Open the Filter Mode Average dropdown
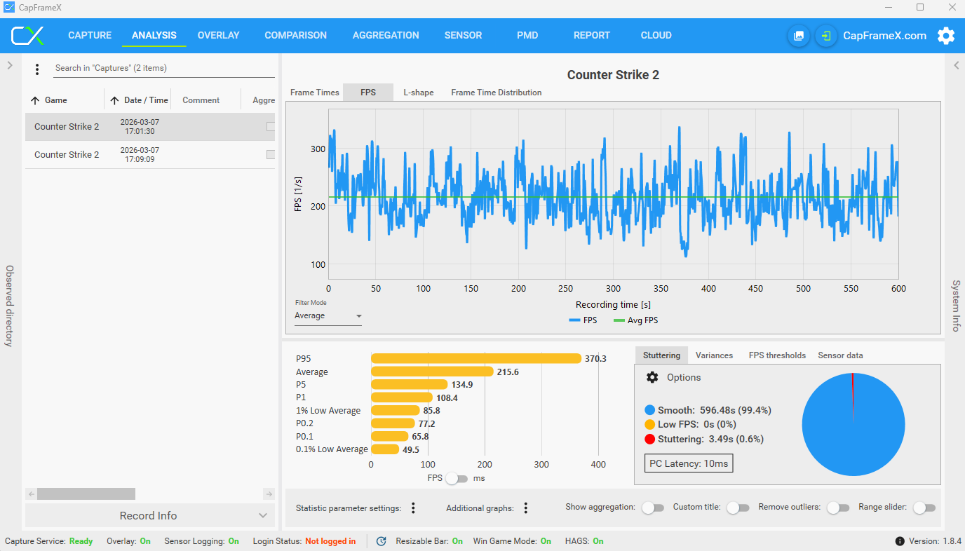This screenshot has width=965, height=551. click(x=328, y=316)
